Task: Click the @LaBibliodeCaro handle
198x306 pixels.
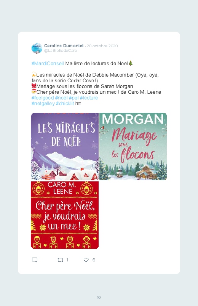Action: coord(61,51)
